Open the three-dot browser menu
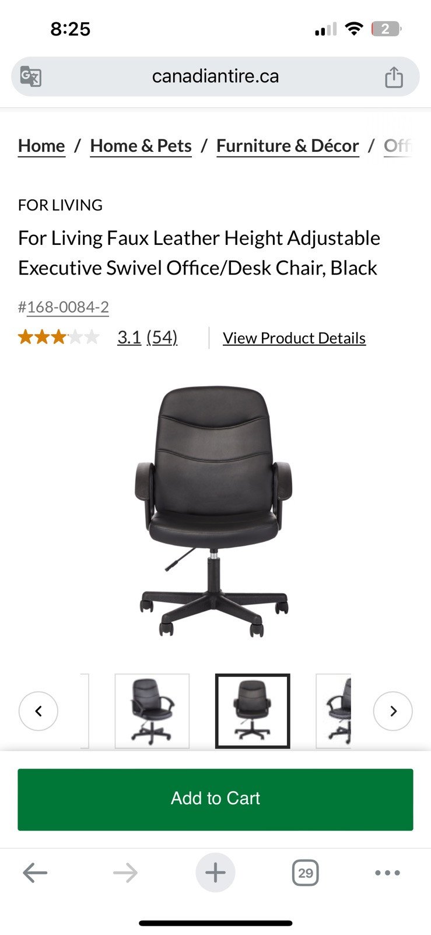This screenshot has width=431, height=935. (x=387, y=873)
